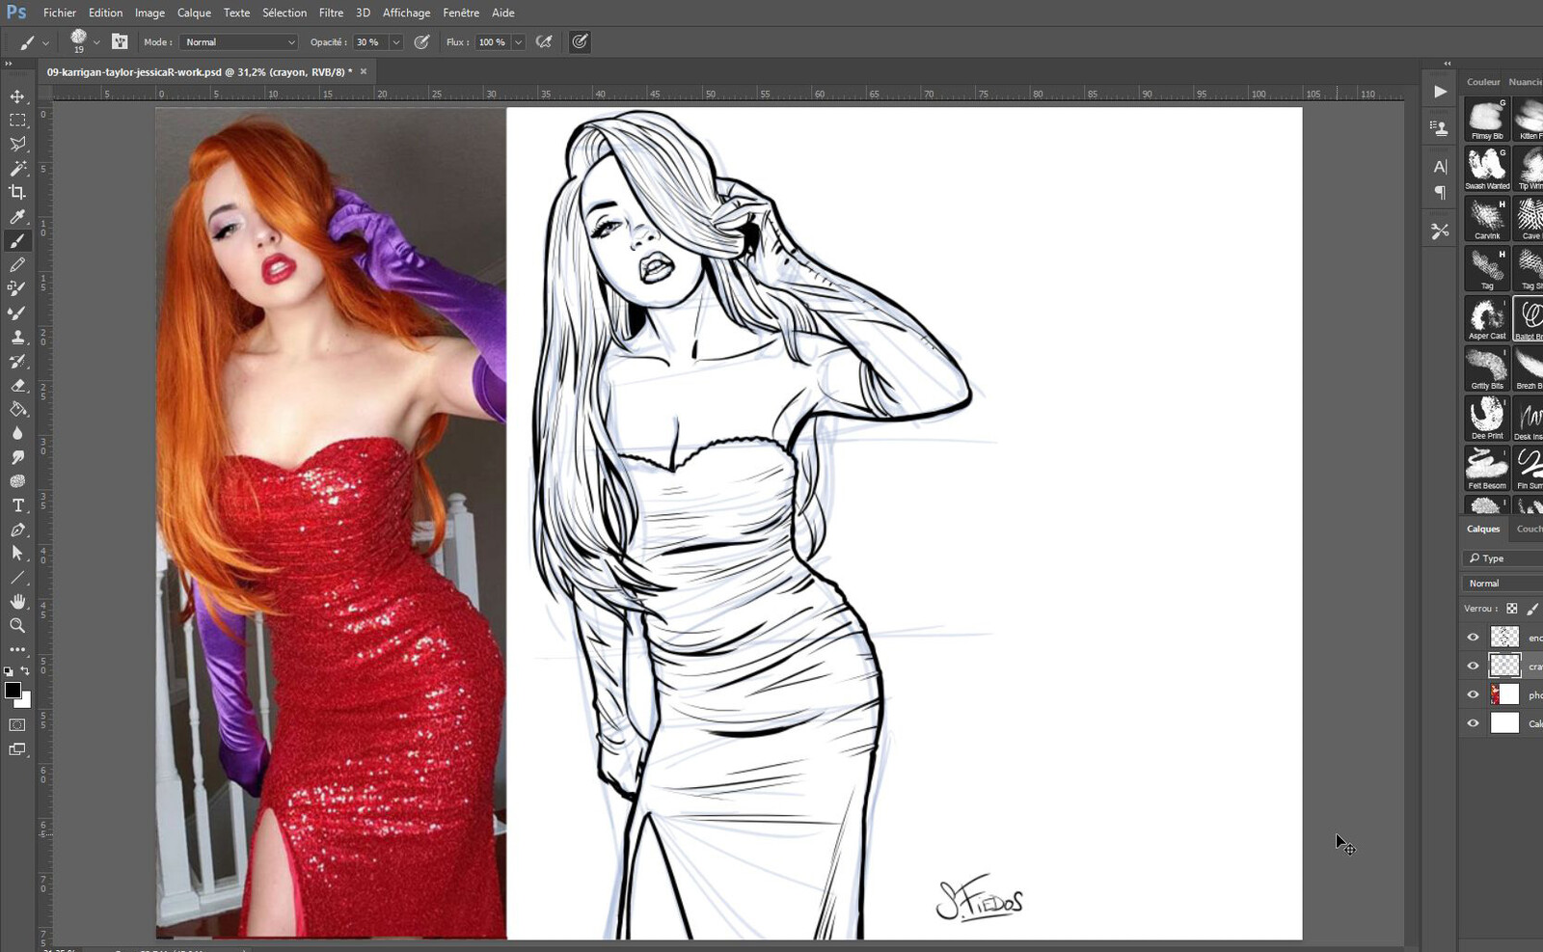The height and width of the screenshot is (952, 1543).
Task: Select the Clone Stamp tool
Action: (x=17, y=337)
